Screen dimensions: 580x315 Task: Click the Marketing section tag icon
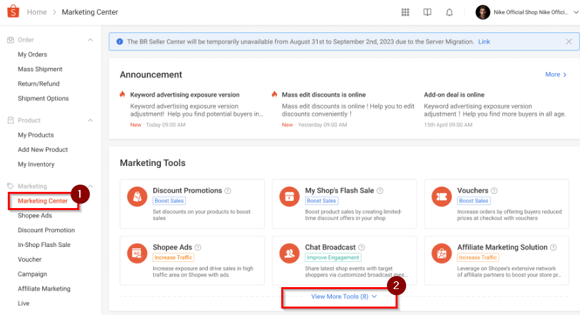[10, 186]
